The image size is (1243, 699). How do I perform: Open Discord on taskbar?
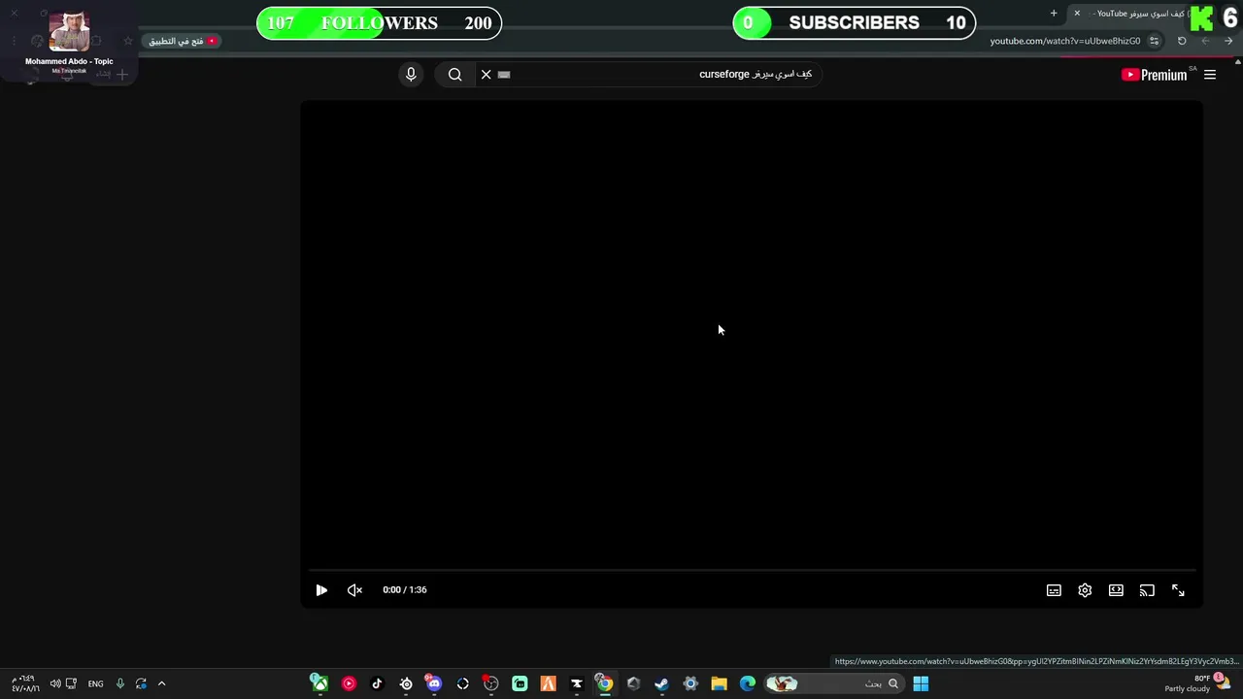pyautogui.click(x=433, y=683)
